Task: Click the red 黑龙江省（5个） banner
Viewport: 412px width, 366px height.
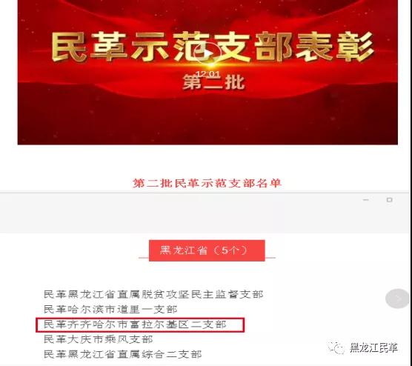Action: point(207,250)
